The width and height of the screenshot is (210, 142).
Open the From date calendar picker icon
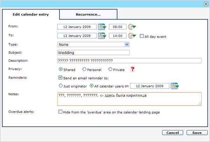(102, 27)
